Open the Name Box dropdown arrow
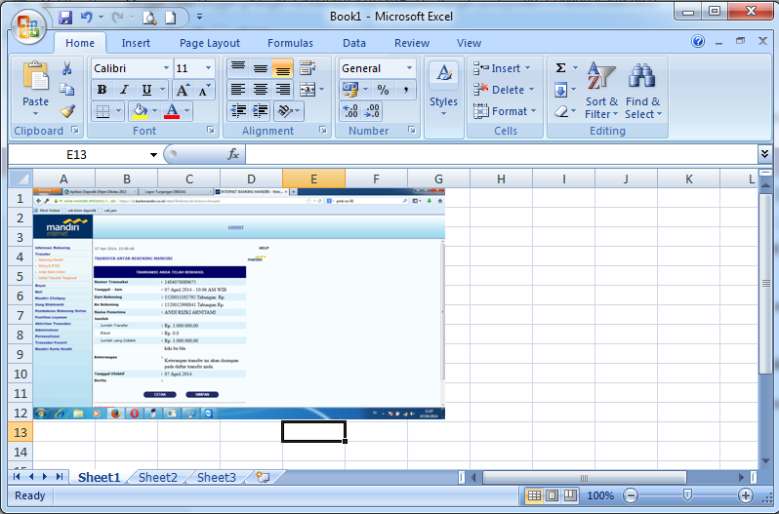The width and height of the screenshot is (779, 514). (x=153, y=155)
